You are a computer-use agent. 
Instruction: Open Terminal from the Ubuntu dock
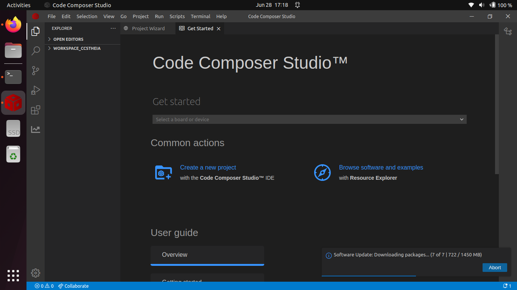click(x=13, y=77)
